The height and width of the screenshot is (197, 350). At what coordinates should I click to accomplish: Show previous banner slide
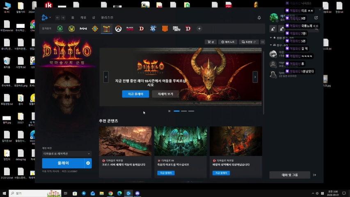[x=106, y=77]
